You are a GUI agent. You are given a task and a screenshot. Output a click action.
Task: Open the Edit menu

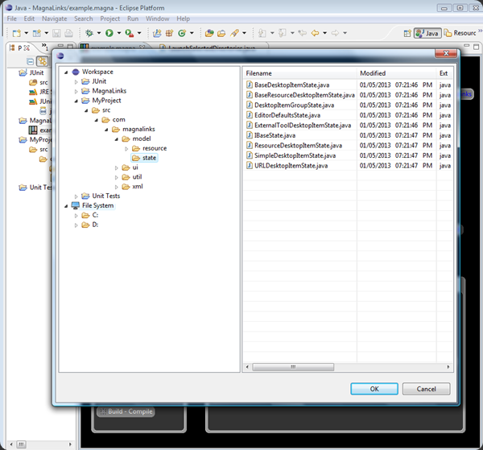tap(29, 19)
